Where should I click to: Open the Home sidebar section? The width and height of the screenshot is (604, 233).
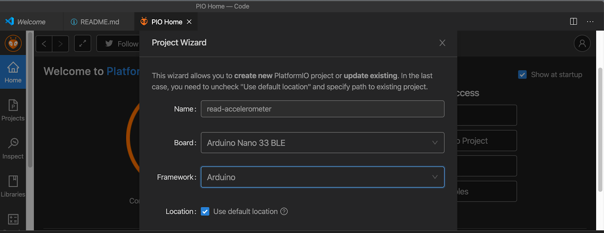coord(13,72)
